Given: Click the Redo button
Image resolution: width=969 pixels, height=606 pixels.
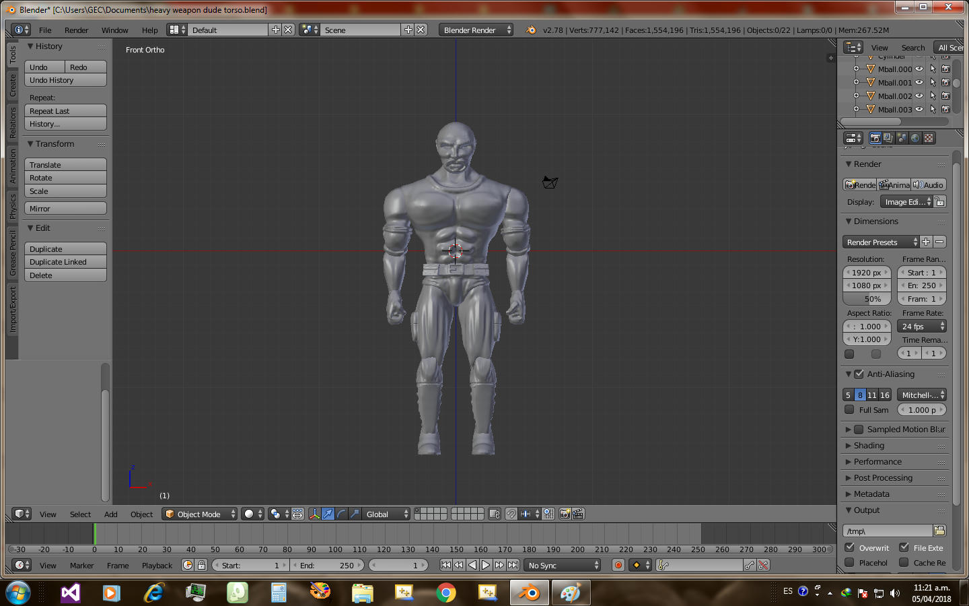Looking at the screenshot, I should point(85,67).
